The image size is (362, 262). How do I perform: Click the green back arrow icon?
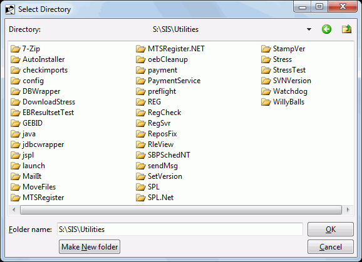(x=326, y=29)
